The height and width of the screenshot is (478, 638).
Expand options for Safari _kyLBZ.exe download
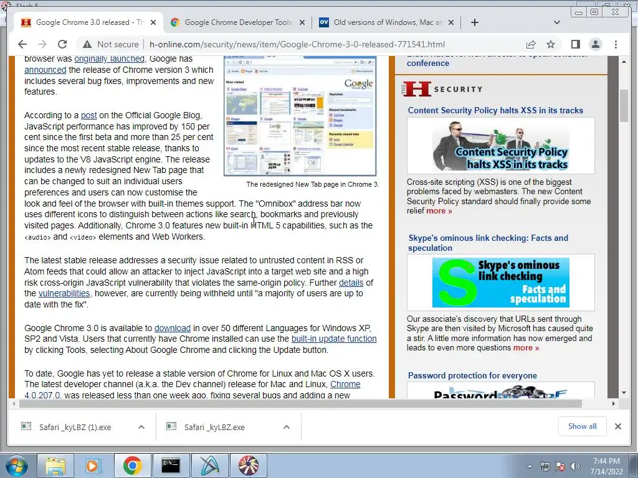(287, 427)
